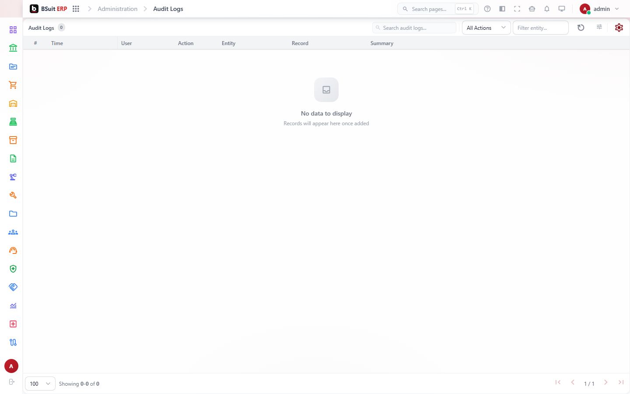The height and width of the screenshot is (394, 630).
Task: Click the green document sidebar icon
Action: pos(13,158)
